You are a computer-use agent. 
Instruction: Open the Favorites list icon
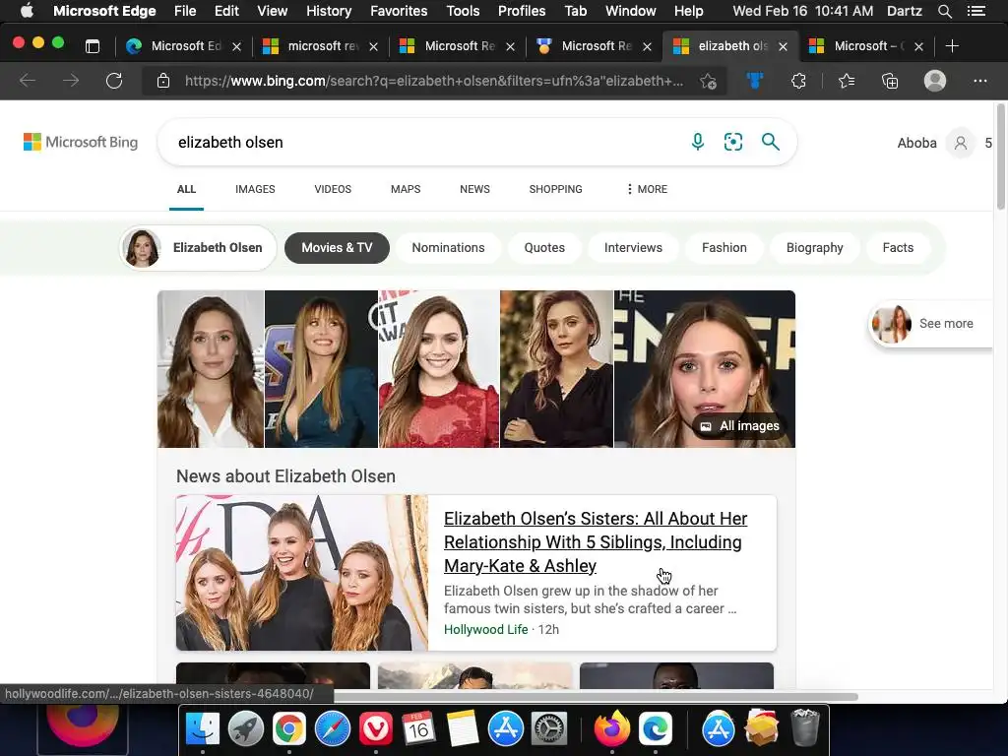847,81
